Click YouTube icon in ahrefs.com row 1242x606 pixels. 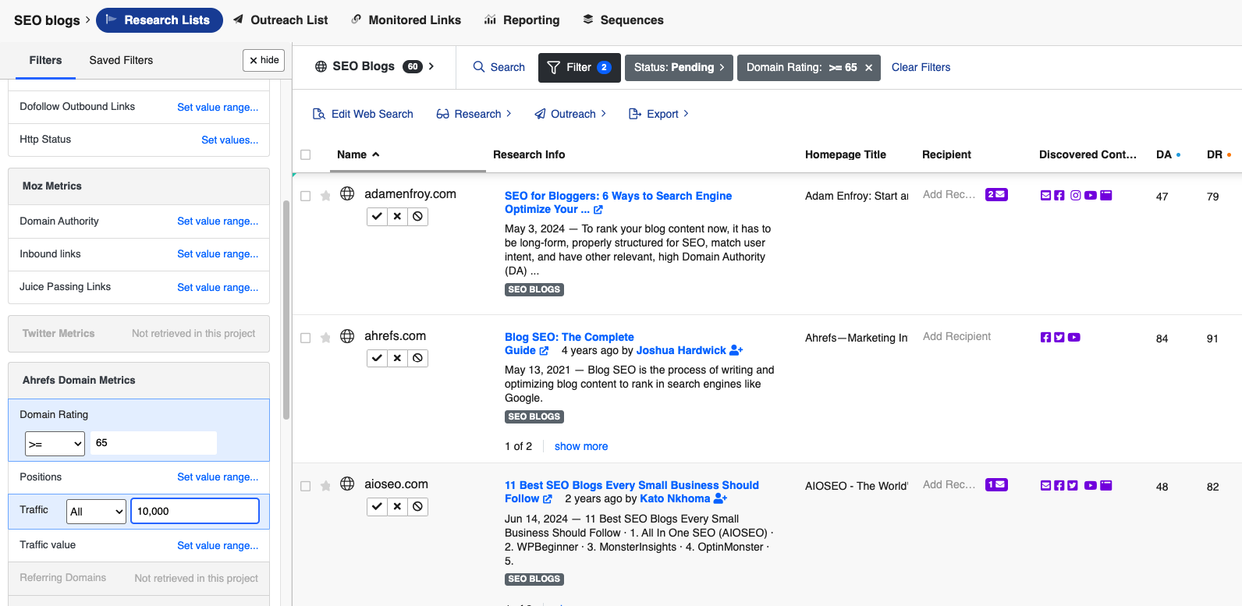[1074, 337]
